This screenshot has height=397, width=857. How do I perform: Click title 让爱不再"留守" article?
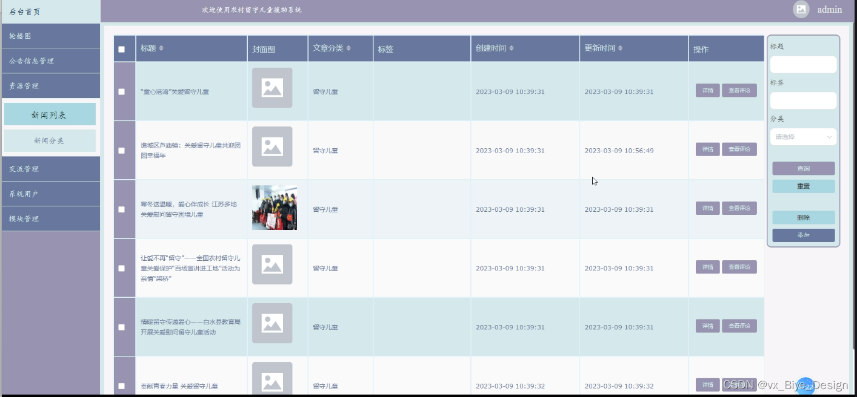pos(191,268)
